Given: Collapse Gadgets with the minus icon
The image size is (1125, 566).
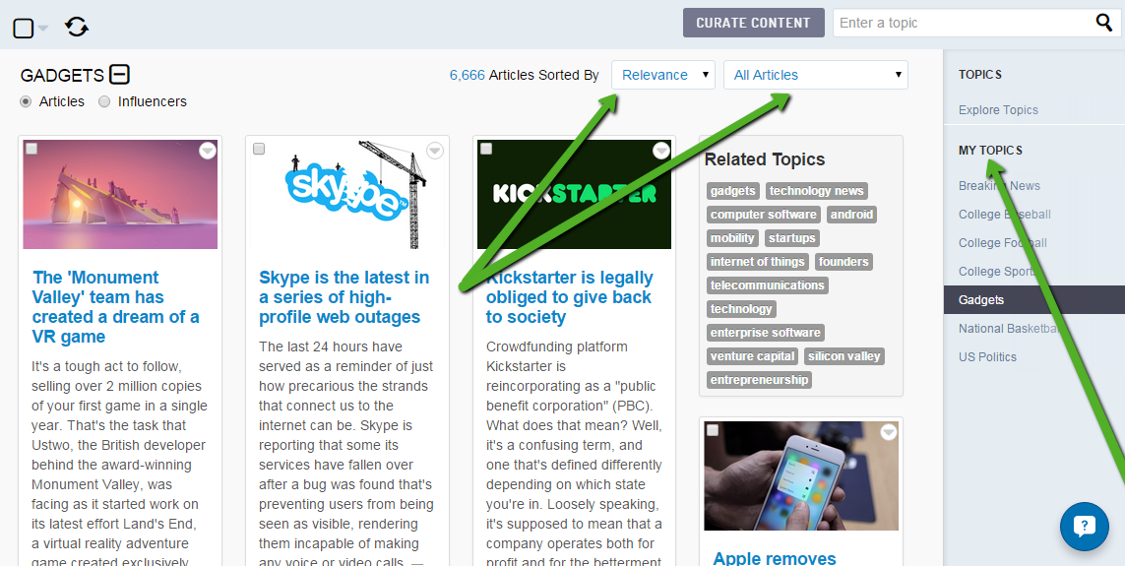Looking at the screenshot, I should click(x=120, y=75).
